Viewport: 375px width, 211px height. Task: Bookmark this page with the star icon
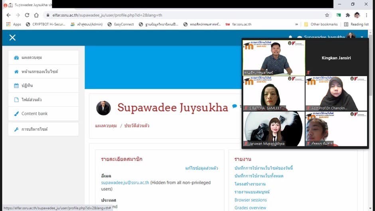(x=327, y=15)
